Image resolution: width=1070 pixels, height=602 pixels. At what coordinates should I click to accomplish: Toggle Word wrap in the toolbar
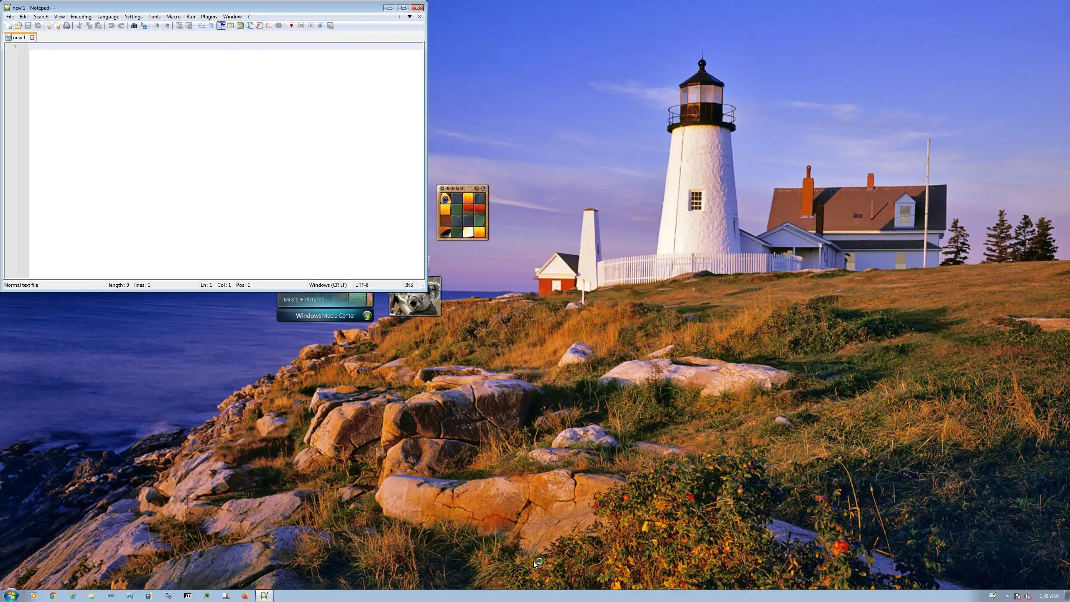tap(201, 26)
